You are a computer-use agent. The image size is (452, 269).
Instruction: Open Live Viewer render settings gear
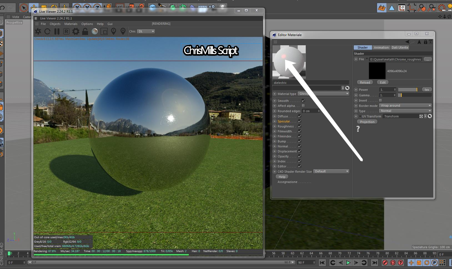point(76,31)
